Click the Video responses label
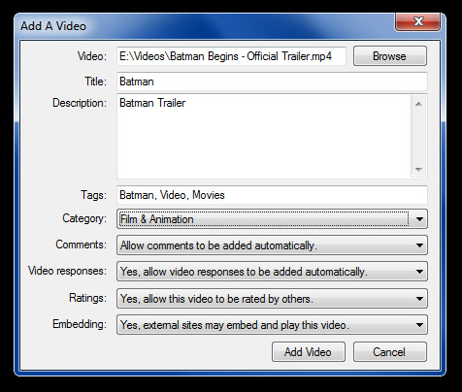Image resolution: width=462 pixels, height=392 pixels. 67,271
